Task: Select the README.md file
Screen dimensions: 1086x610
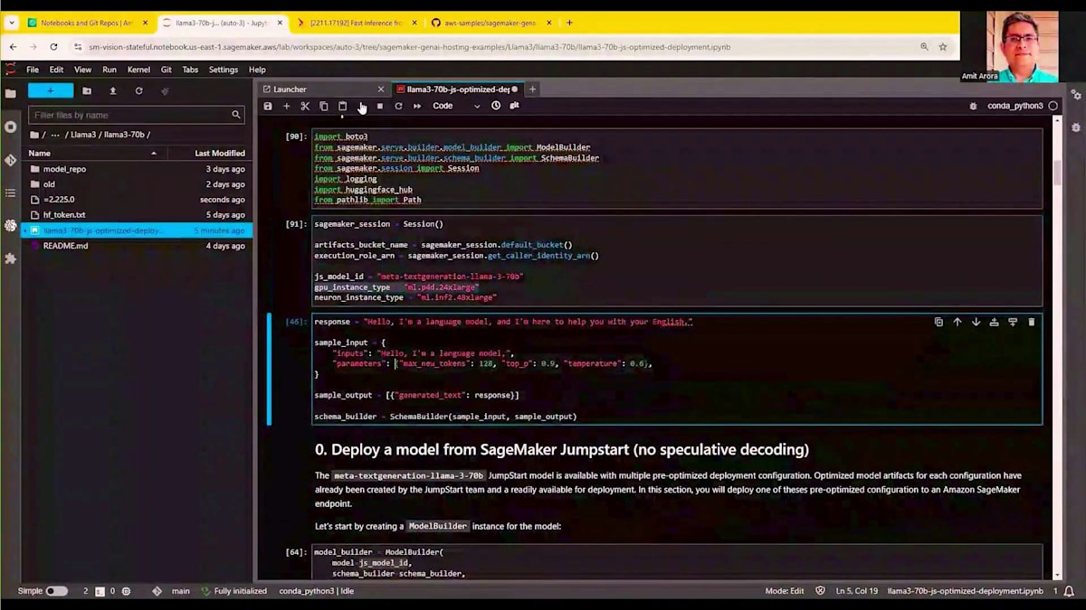Action: click(137, 246)
